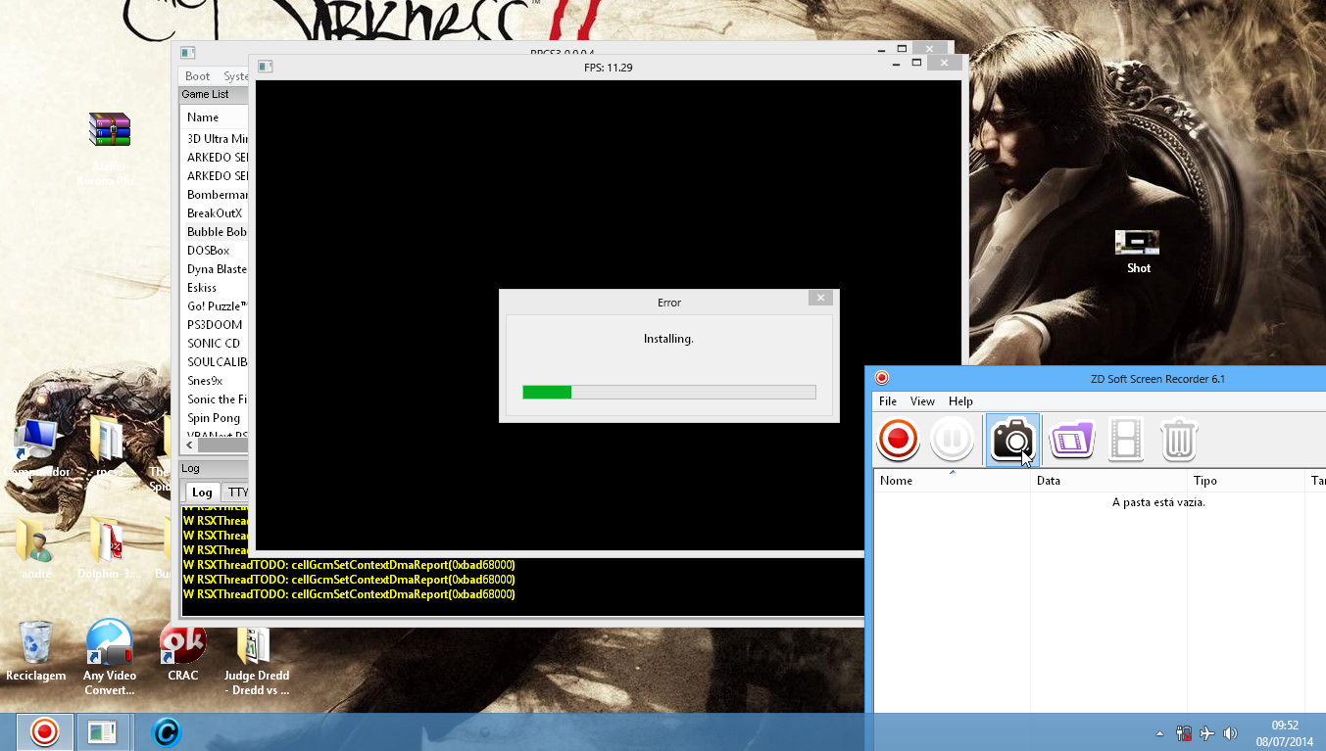Viewport: 1326px width, 751px height.
Task: Open the Reciclagem recycle bin
Action: tap(36, 653)
